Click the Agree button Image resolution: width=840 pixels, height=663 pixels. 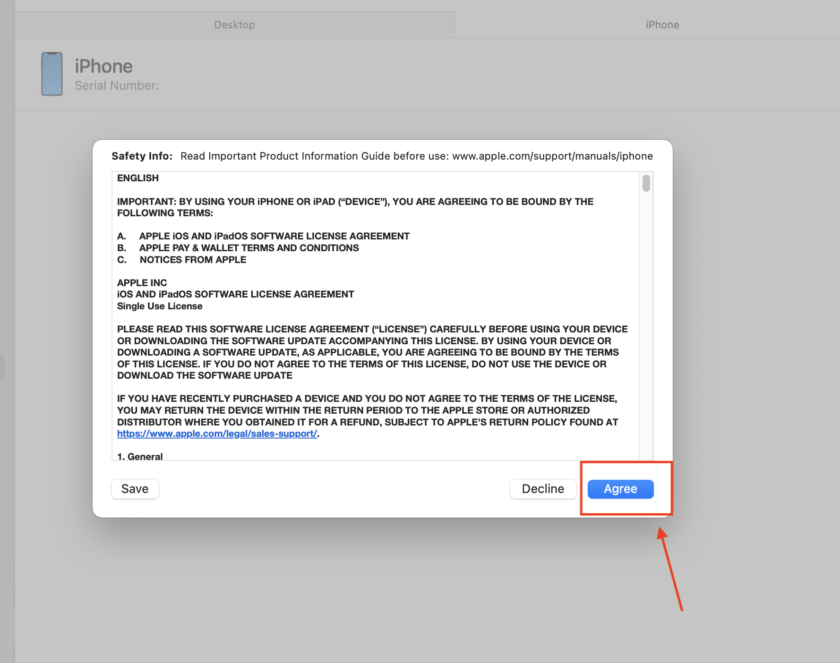tap(620, 489)
